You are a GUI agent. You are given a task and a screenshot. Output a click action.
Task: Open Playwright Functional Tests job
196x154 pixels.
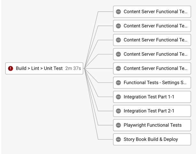pos(152,125)
